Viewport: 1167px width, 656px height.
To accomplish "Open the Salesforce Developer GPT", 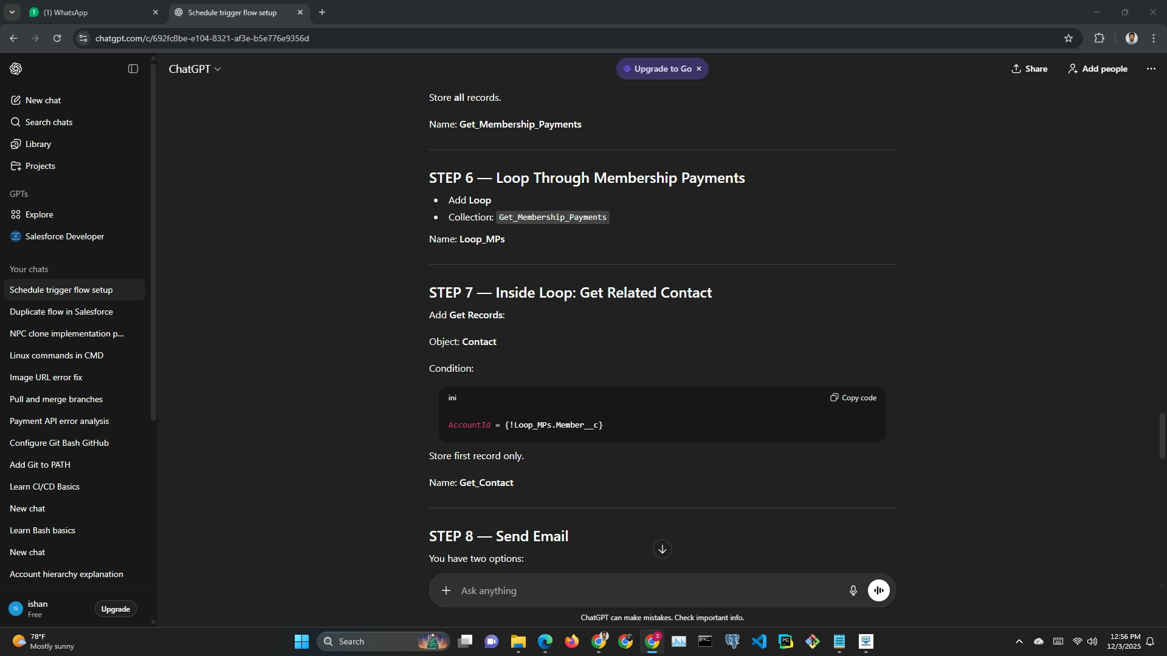I will (x=64, y=236).
